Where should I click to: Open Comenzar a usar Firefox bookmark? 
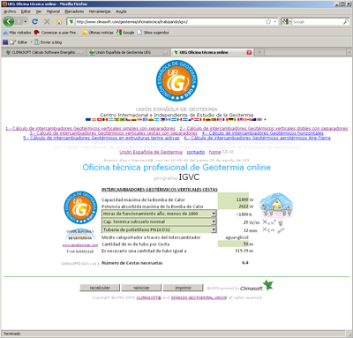pyautogui.click(x=56, y=33)
